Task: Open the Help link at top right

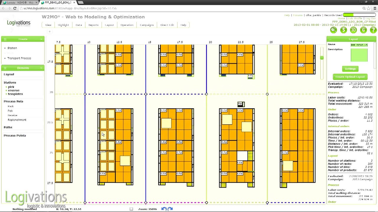Action: tap(287, 15)
